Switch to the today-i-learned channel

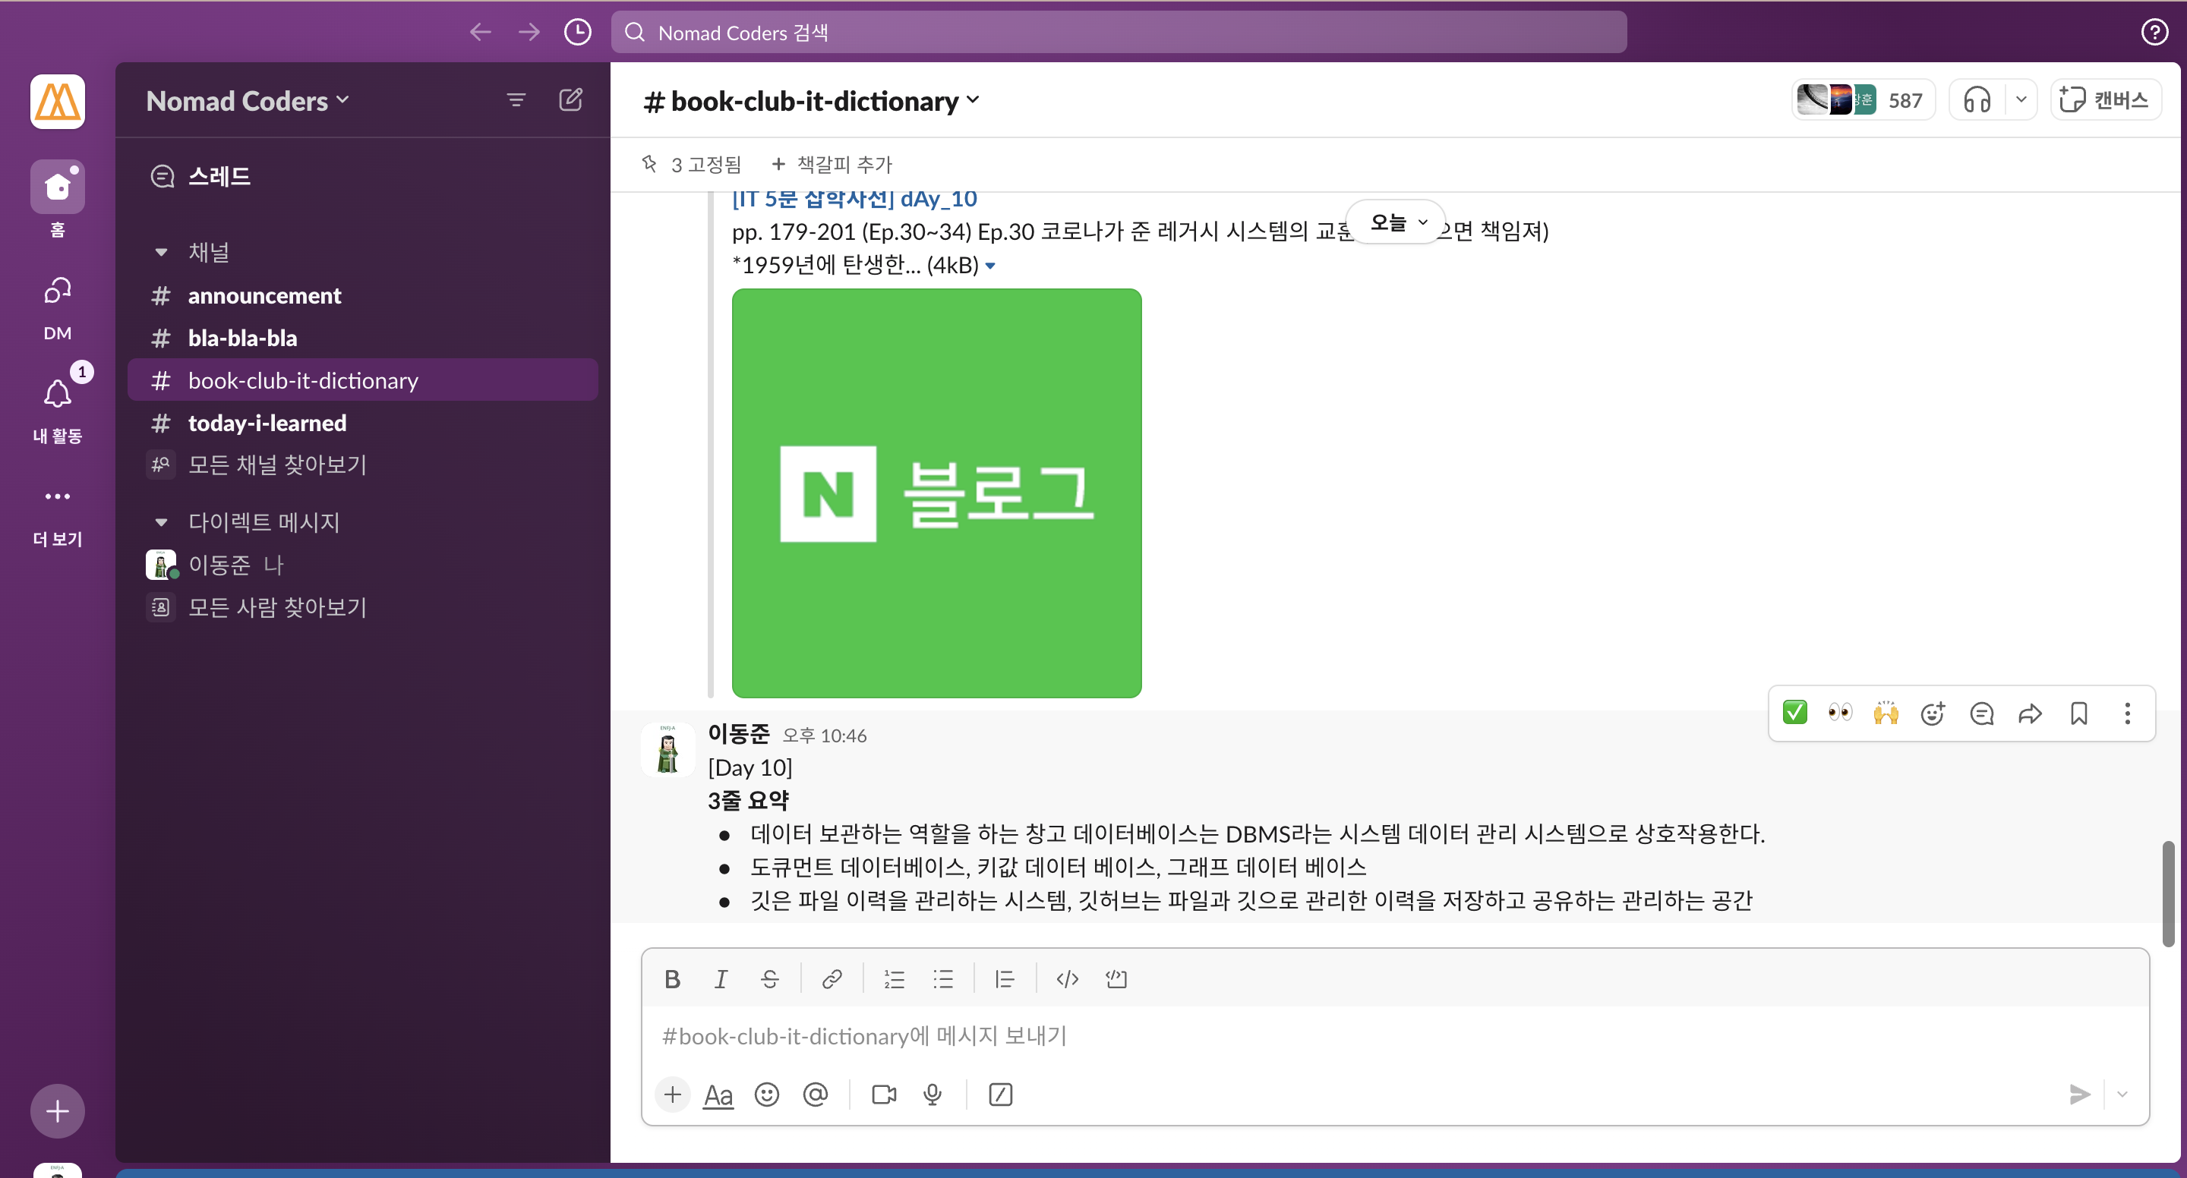pyautogui.click(x=362, y=423)
